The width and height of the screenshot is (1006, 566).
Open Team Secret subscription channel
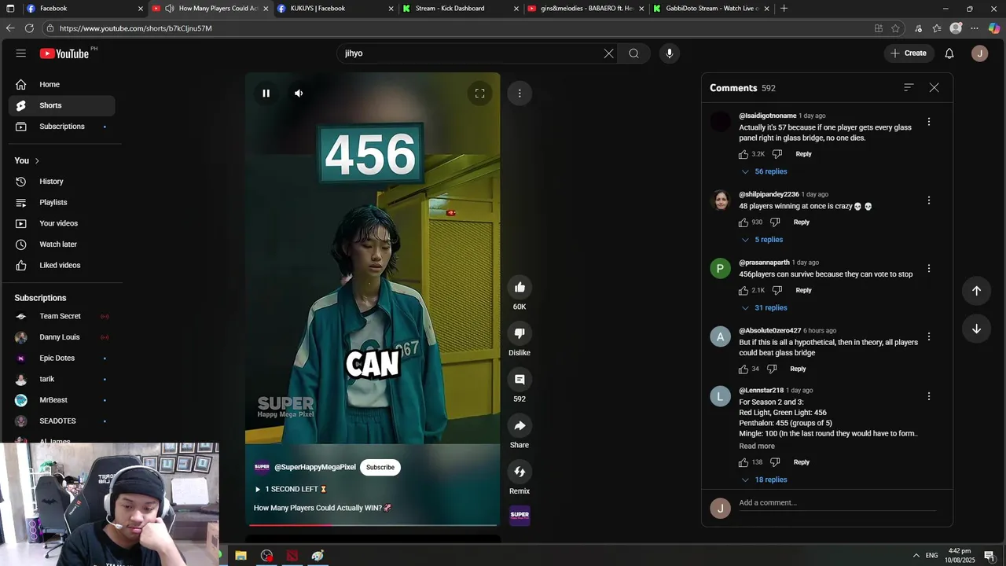[x=61, y=316]
